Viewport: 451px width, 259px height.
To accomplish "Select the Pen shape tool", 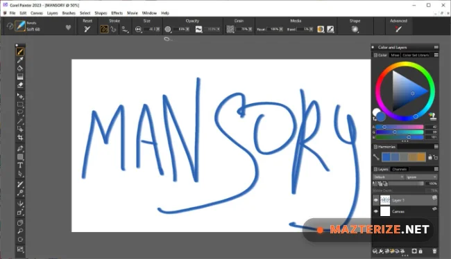I will [20, 148].
